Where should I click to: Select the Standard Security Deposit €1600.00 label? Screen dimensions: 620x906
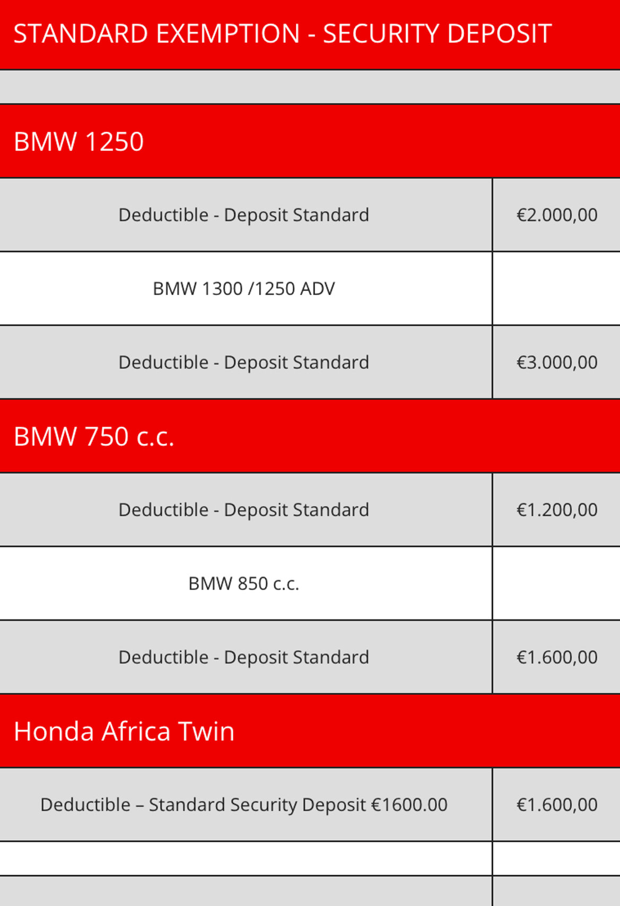tap(243, 805)
